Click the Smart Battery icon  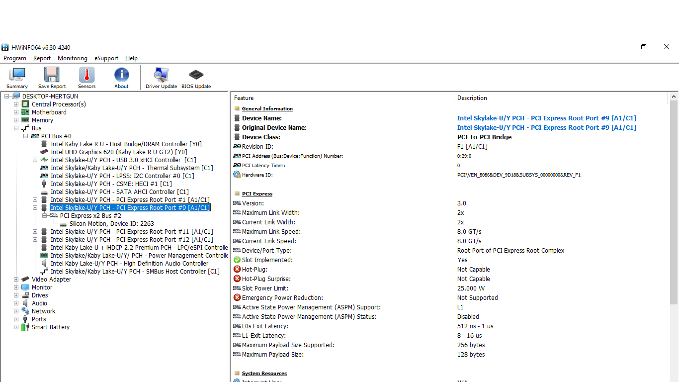click(25, 327)
